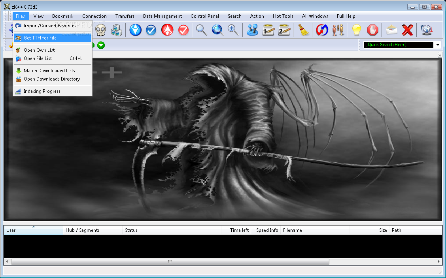Open the Hot Tools menu

tap(283, 16)
